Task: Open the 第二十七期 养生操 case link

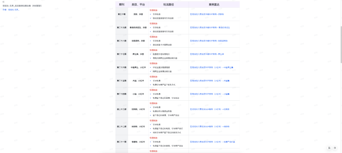Action: tap(207, 54)
